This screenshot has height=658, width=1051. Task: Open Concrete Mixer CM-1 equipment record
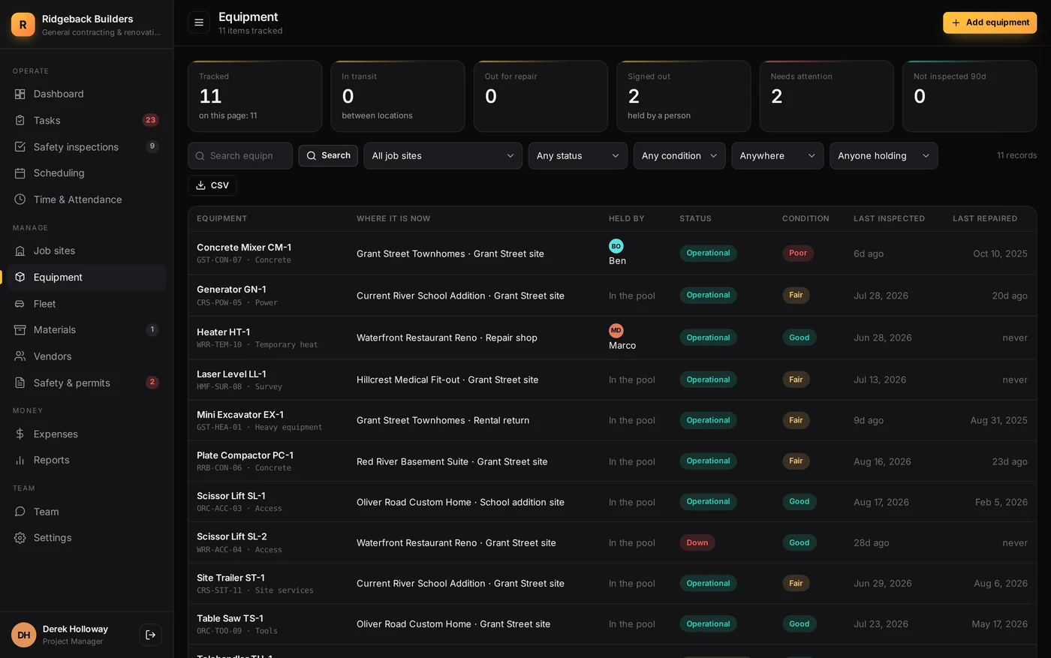(244, 247)
